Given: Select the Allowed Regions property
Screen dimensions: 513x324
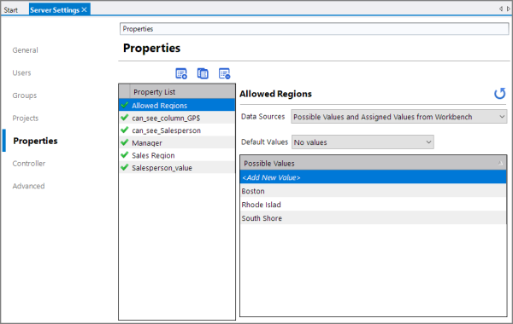Looking at the screenshot, I should 177,105.
